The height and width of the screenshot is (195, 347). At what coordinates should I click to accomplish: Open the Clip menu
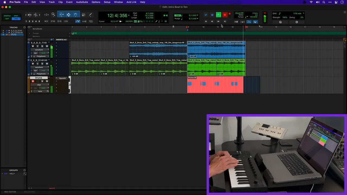point(60,2)
